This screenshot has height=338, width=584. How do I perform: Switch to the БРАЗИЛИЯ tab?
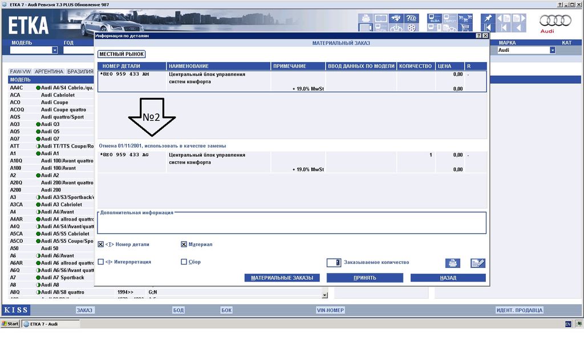coord(80,71)
